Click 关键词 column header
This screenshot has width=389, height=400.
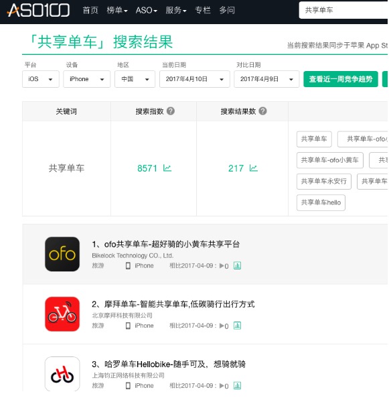pos(66,111)
